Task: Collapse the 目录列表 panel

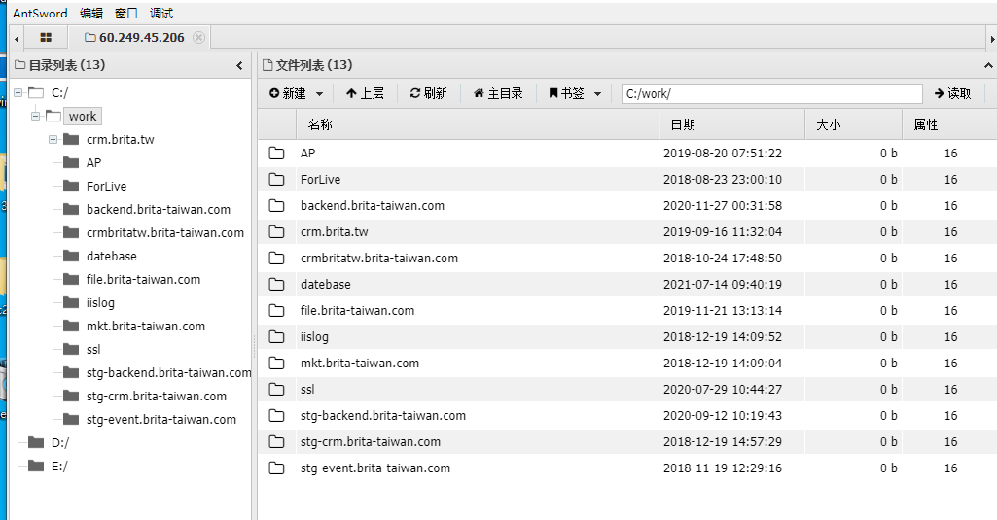Action: [x=239, y=65]
